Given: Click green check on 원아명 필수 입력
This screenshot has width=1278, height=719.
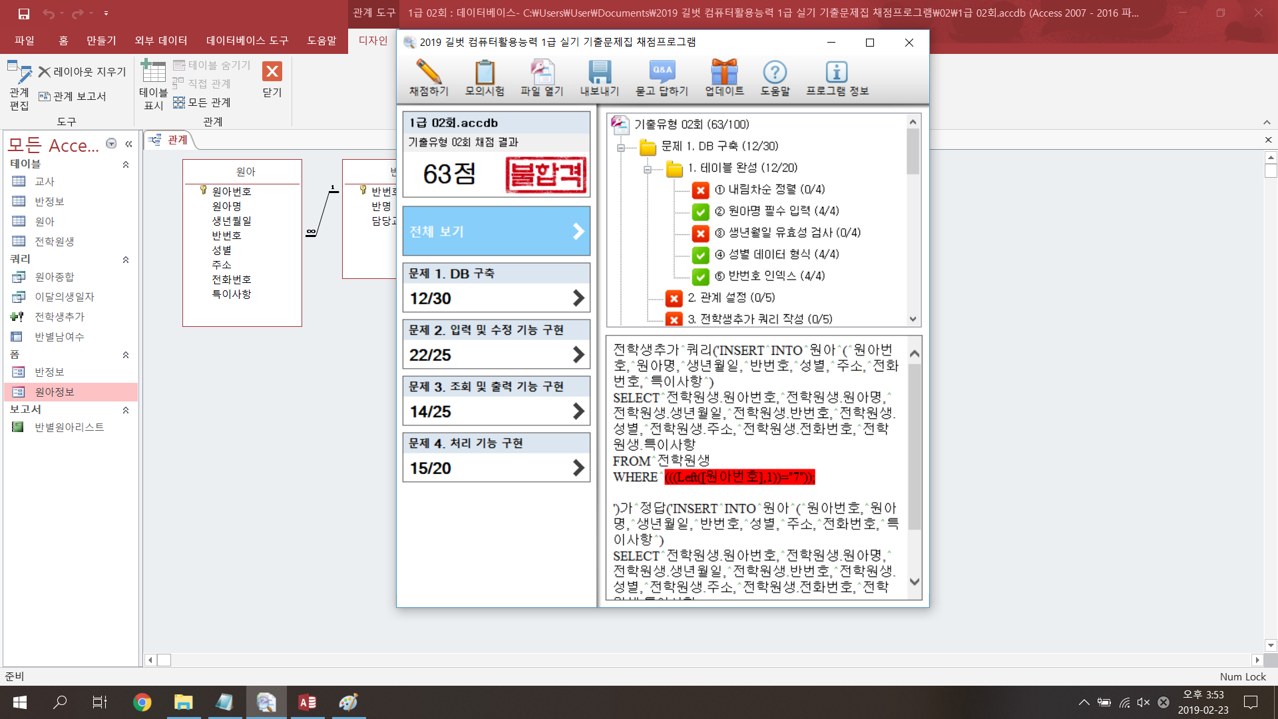Looking at the screenshot, I should (700, 212).
